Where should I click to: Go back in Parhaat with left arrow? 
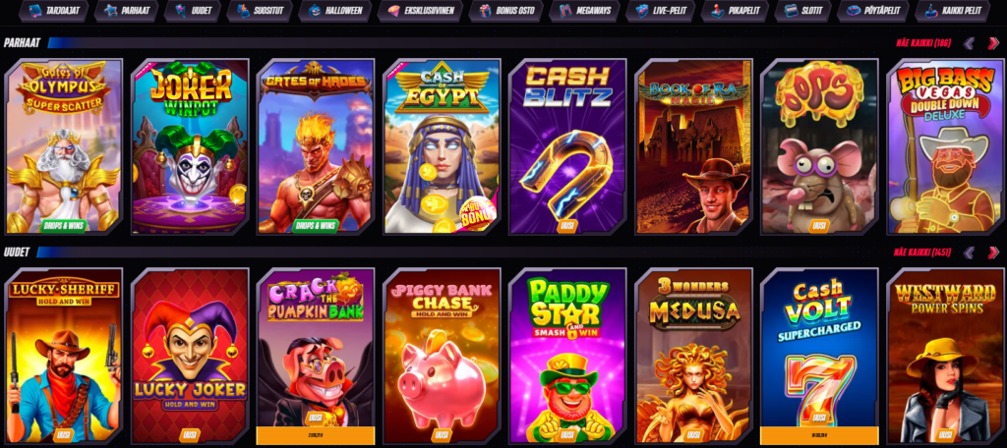969,43
